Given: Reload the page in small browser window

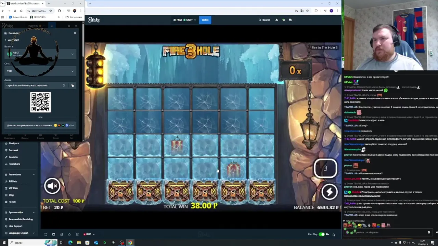Looking at the screenshot, I should click(x=15, y=11).
